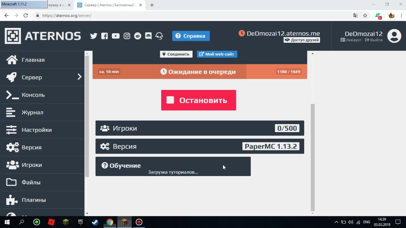Image resolution: width=406 pixels, height=228 pixels.
Task: Open Aternos Discord icon
Action: pyautogui.click(x=148, y=36)
